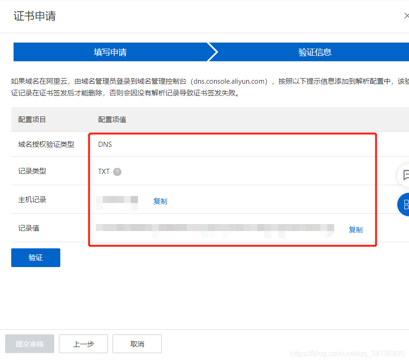This screenshot has height=362, width=409.
Task: Click the 证书申请 dialog title
Action: point(35,16)
